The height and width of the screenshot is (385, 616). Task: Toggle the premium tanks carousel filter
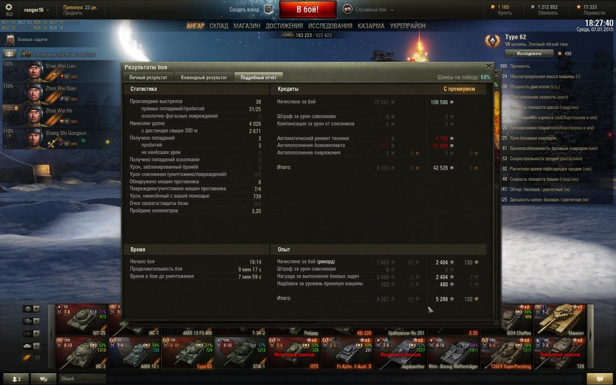[x=27, y=357]
